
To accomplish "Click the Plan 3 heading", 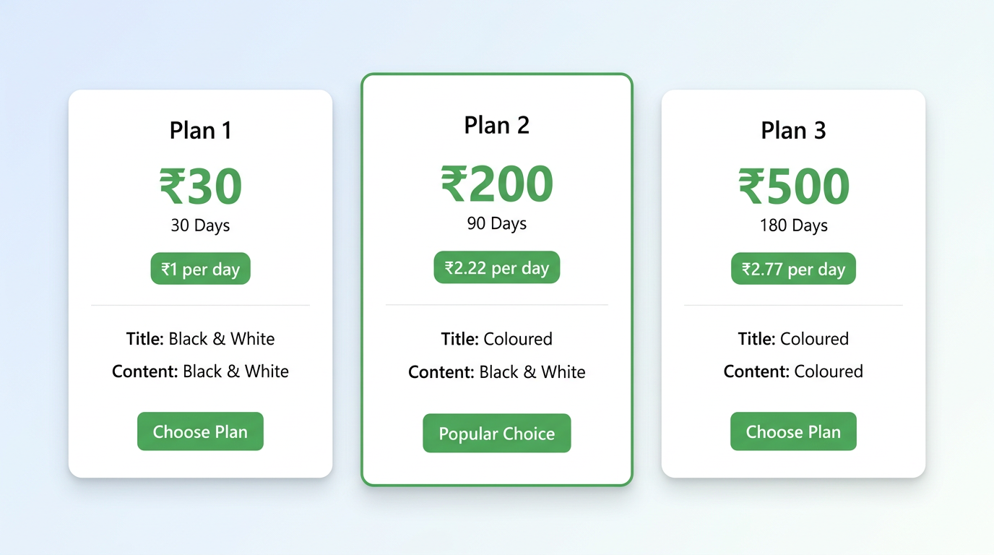I will (793, 130).
